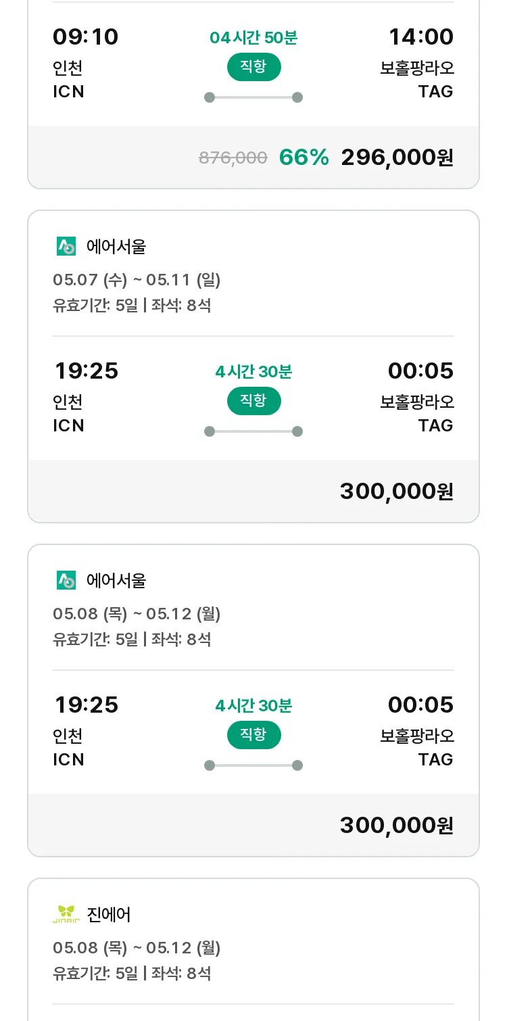
Task: Click the Jin Air 05.08 (목) ~ 05.12 (월) dates
Action: [137, 948]
